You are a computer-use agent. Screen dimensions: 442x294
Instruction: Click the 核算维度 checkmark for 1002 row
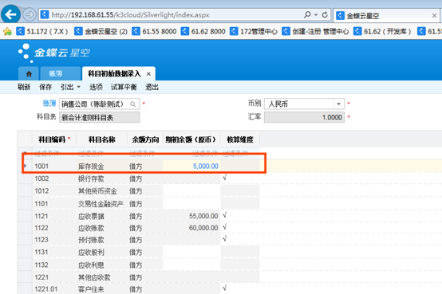click(x=225, y=178)
